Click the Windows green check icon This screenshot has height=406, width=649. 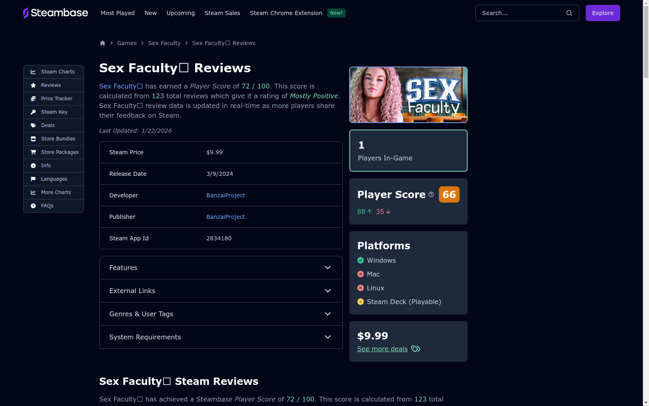tap(361, 260)
